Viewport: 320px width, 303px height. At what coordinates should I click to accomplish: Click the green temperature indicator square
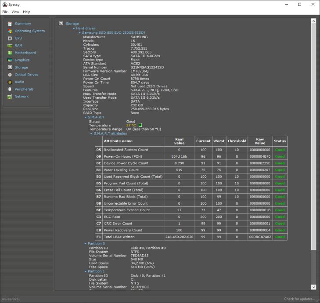click(140, 125)
